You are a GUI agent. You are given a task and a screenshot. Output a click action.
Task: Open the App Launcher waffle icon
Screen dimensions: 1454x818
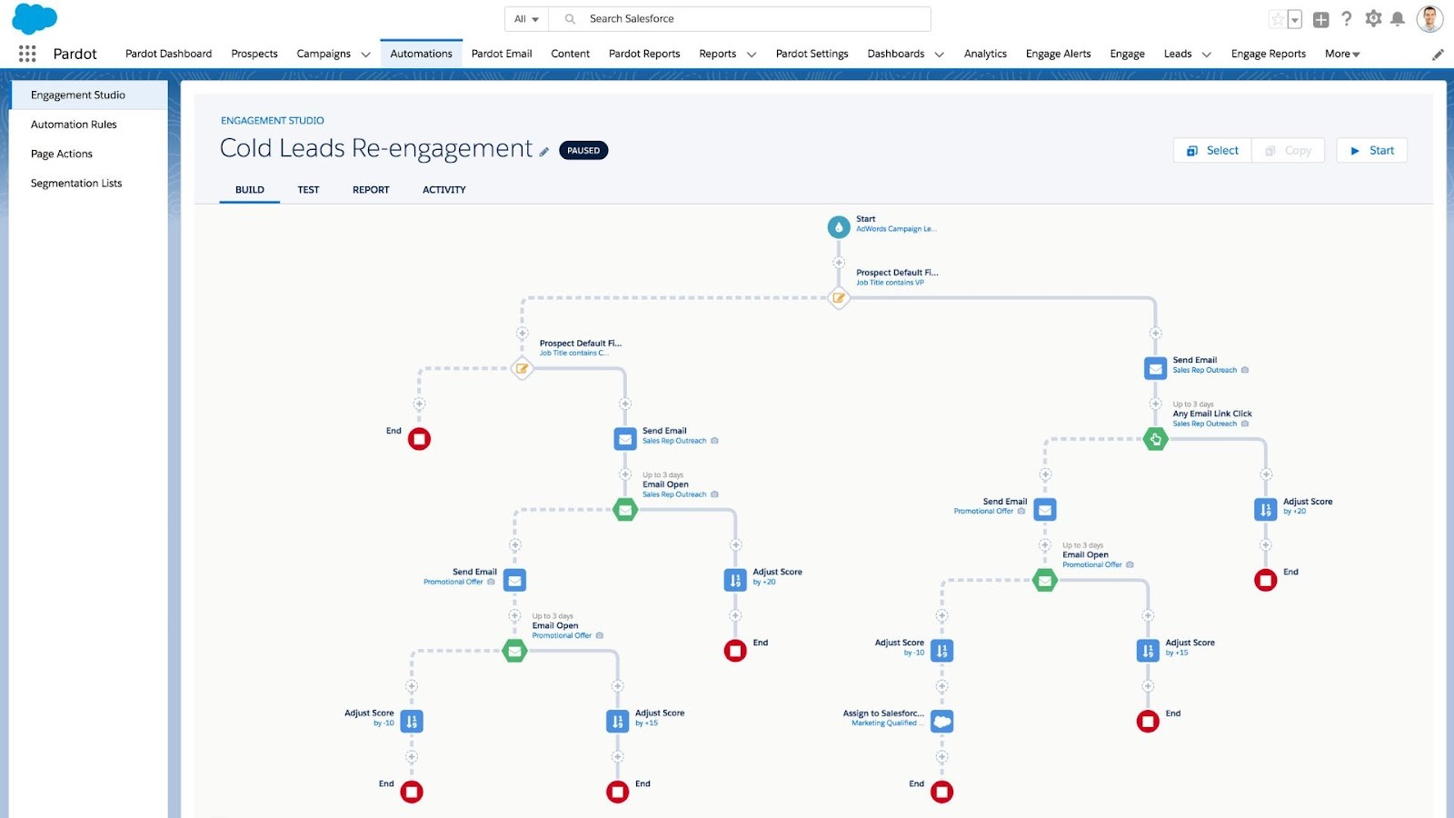point(26,54)
